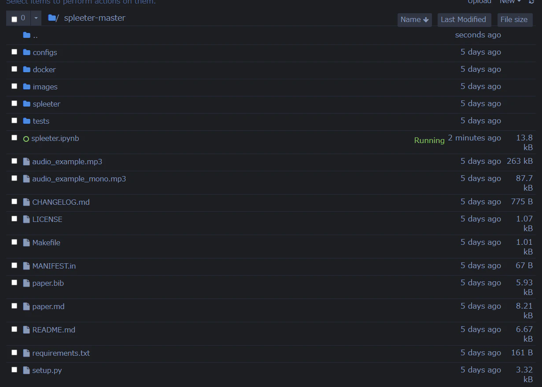Screen dimensions: 542x387
Task: Select the checkbox next to setup.py
Action: (14, 370)
